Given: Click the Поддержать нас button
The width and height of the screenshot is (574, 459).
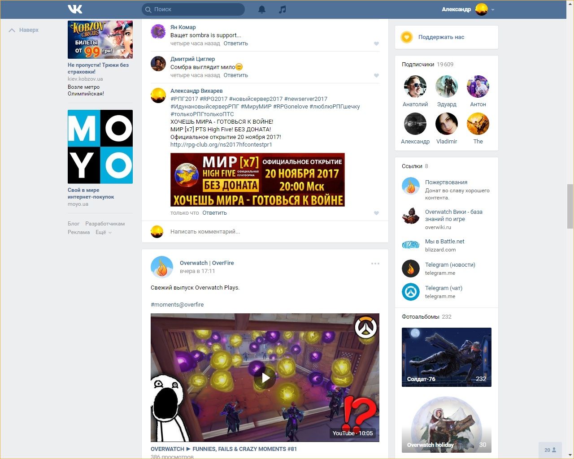Looking at the screenshot, I should point(446,37).
